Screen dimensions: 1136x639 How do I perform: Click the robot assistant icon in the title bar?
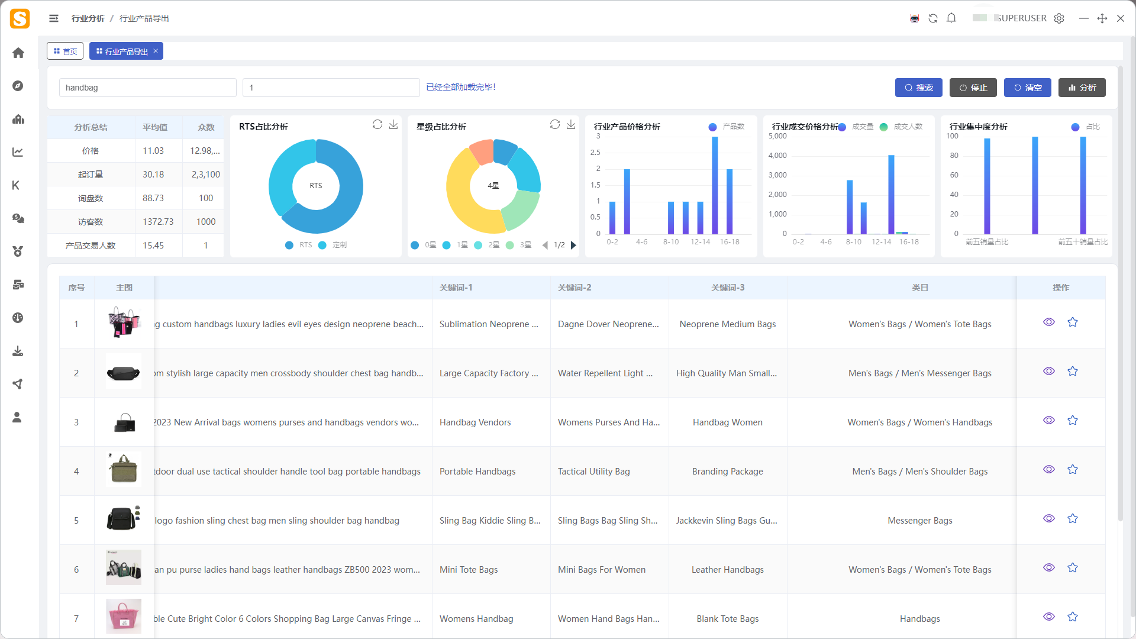click(915, 18)
